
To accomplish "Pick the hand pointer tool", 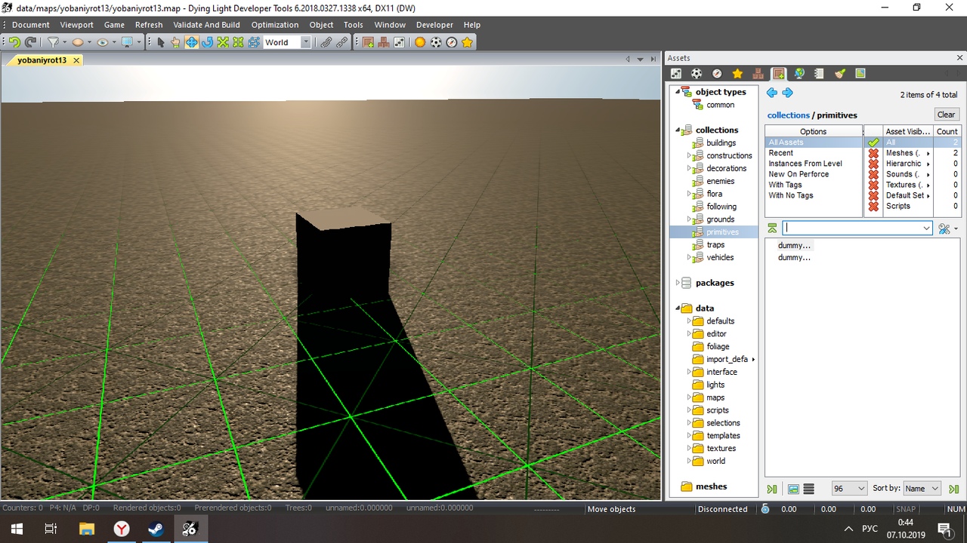I will click(x=175, y=42).
